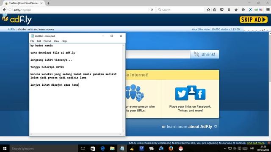Reload the page with the refresh icon

pyautogui.click(x=152, y=10)
